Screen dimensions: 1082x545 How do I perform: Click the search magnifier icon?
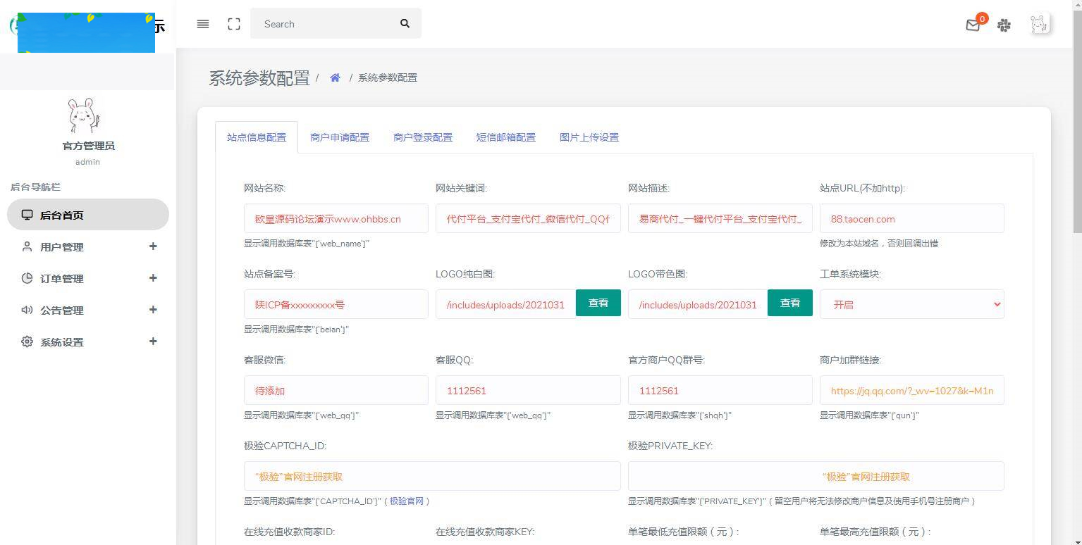(x=405, y=23)
